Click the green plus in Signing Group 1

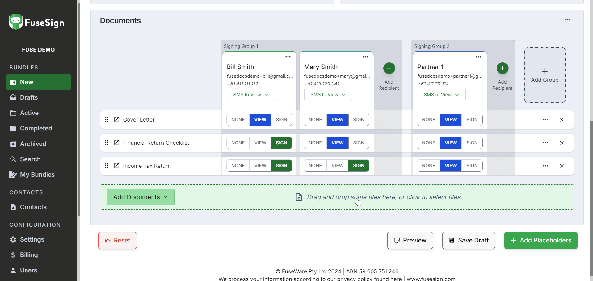389,68
